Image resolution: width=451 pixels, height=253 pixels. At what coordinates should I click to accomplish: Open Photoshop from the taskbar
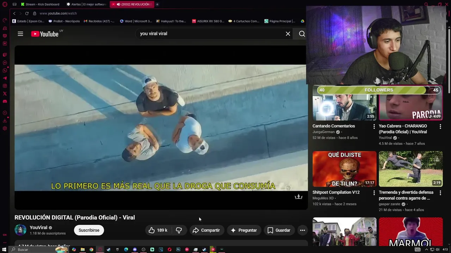click(178, 249)
